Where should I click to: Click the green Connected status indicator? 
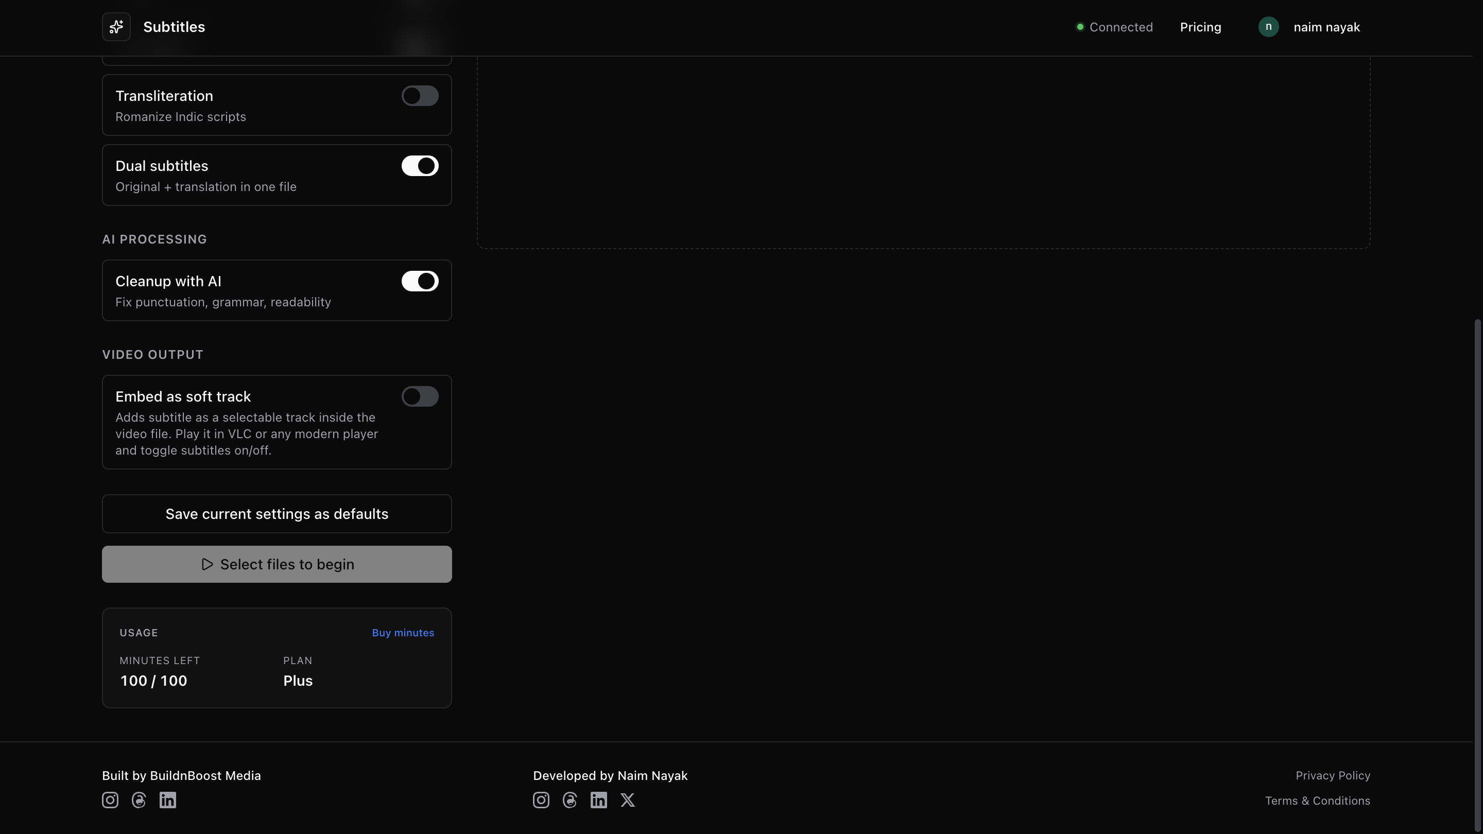1080,27
